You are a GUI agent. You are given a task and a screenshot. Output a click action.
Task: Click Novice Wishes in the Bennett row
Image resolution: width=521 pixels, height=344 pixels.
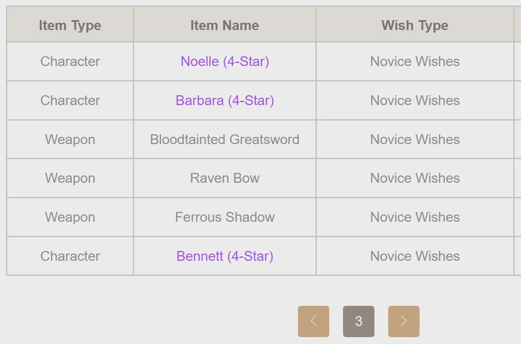click(414, 256)
